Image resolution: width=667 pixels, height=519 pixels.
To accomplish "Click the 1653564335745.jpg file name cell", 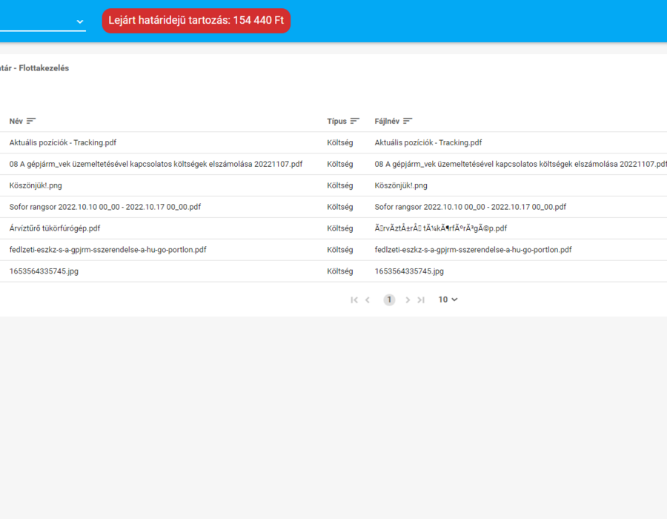I will tap(409, 271).
